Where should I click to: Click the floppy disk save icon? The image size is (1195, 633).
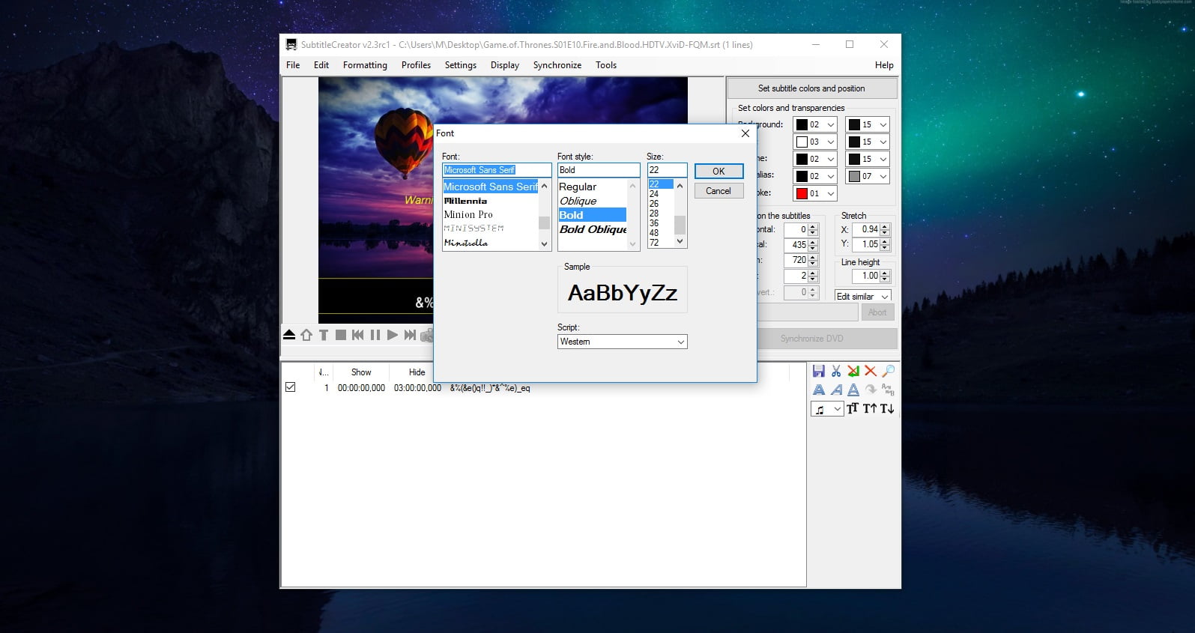pos(818,371)
